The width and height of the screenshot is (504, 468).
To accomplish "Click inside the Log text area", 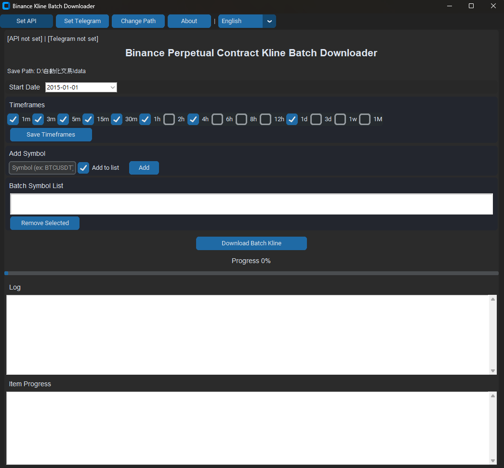I will [x=248, y=335].
